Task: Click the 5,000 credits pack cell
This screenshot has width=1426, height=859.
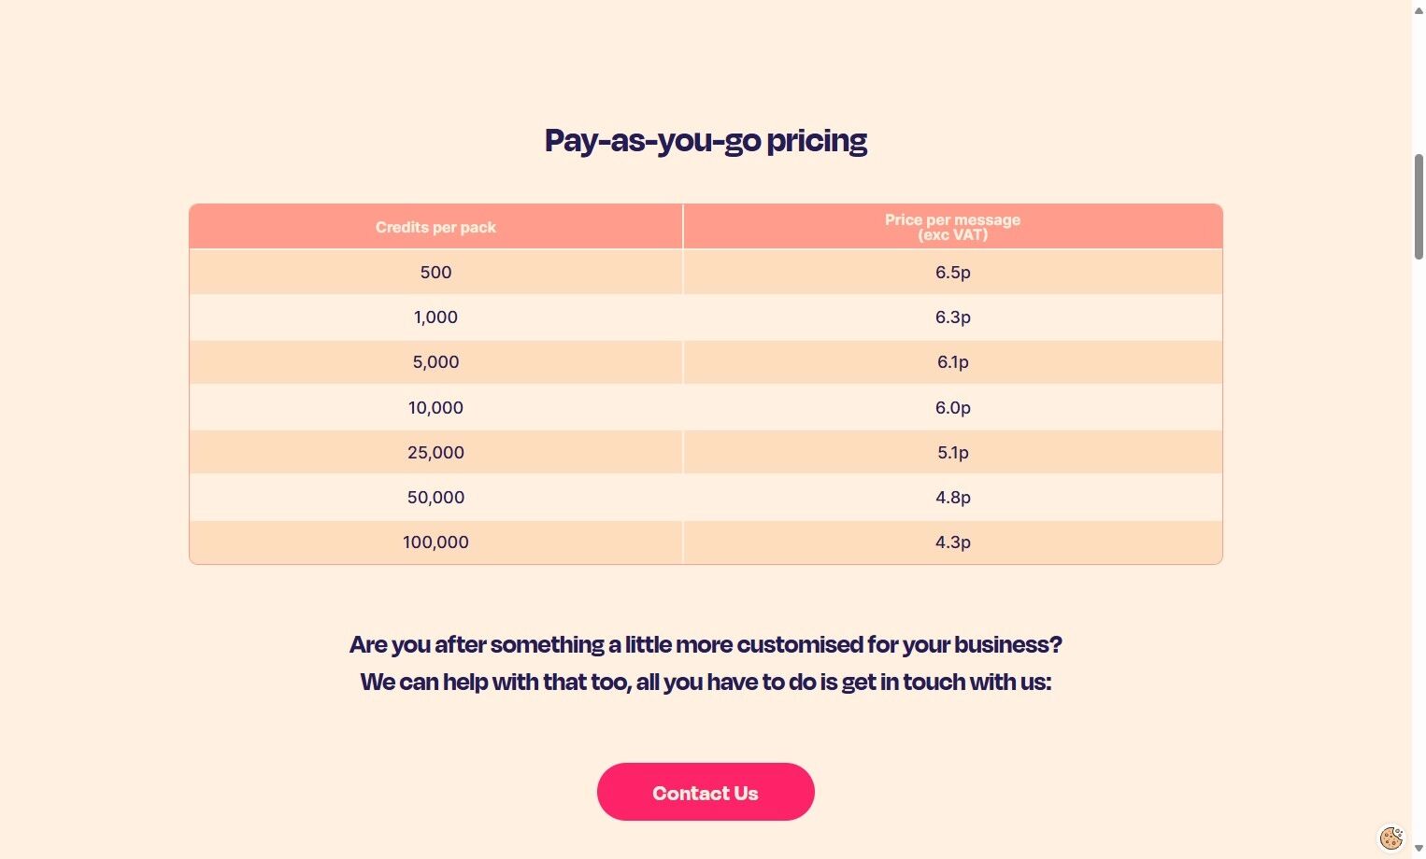Action: click(x=435, y=362)
